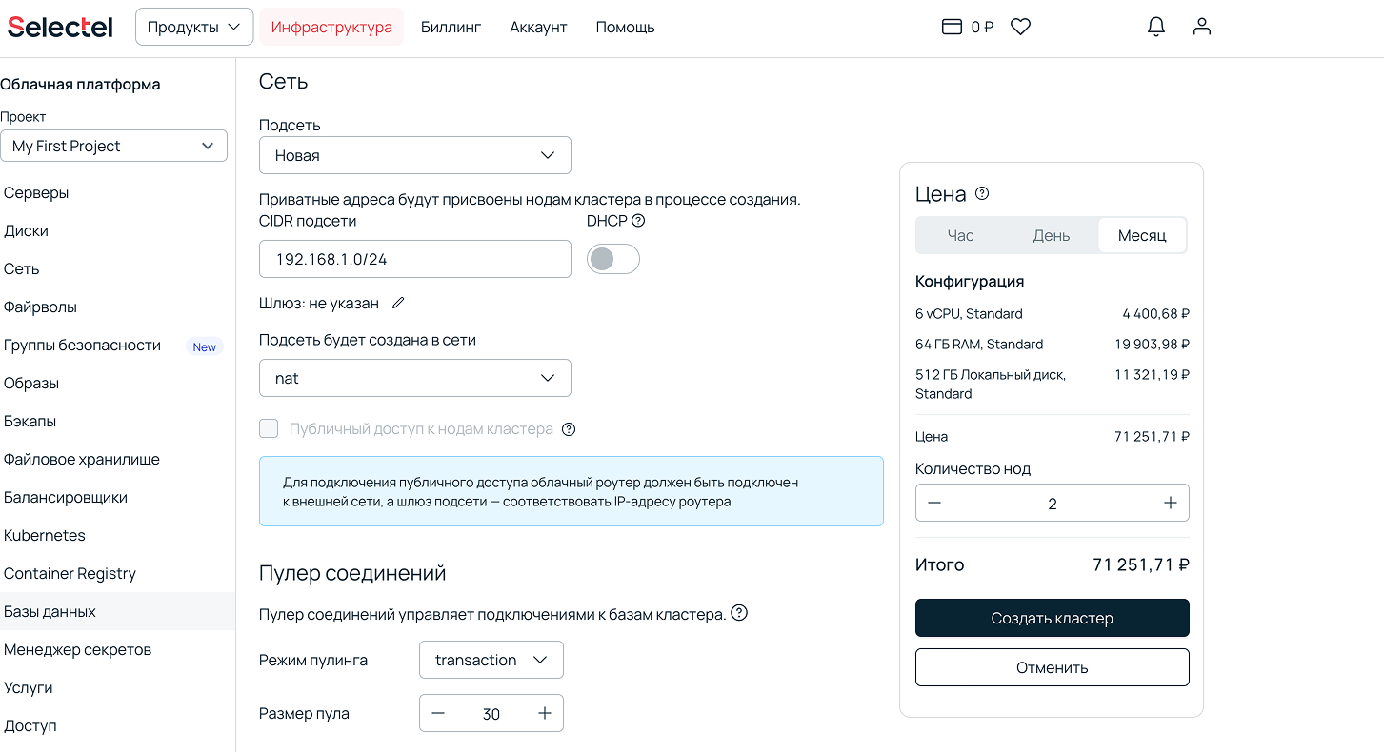Open DHCP help question icon
The height and width of the screenshot is (752, 1384).
click(x=638, y=220)
